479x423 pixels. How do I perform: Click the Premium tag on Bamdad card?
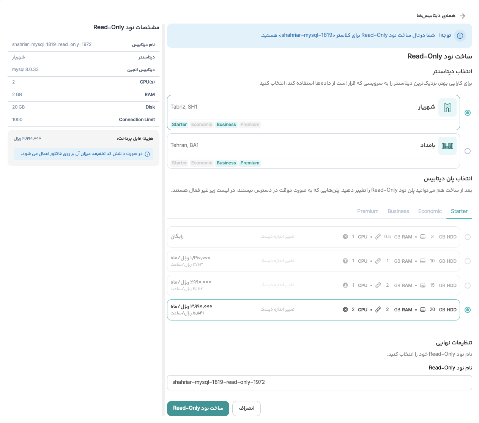250,163
